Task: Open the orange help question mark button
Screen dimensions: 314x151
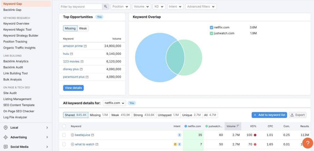Action: (x=308, y=143)
